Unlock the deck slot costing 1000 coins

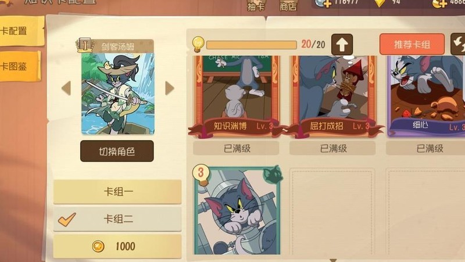[117, 246]
